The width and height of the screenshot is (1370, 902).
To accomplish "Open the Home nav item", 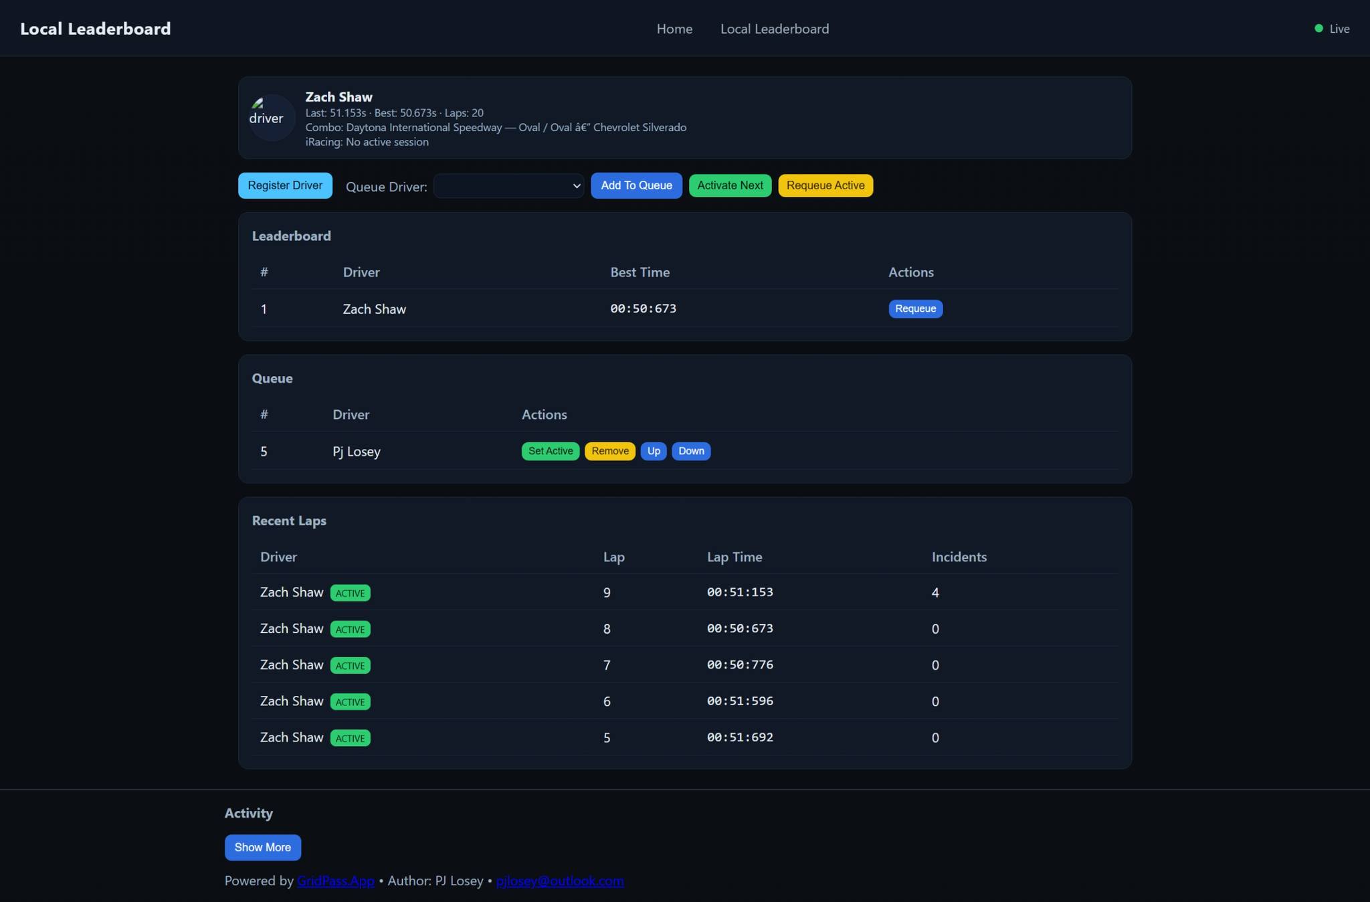I will click(x=674, y=29).
